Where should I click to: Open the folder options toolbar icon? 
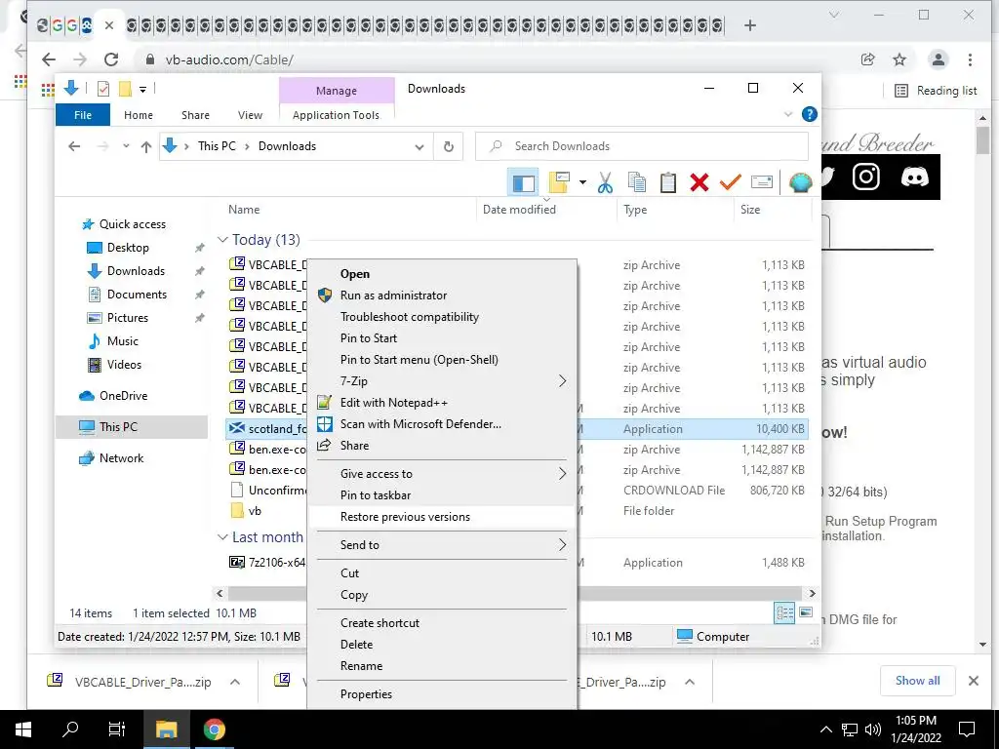pyautogui.click(x=559, y=182)
